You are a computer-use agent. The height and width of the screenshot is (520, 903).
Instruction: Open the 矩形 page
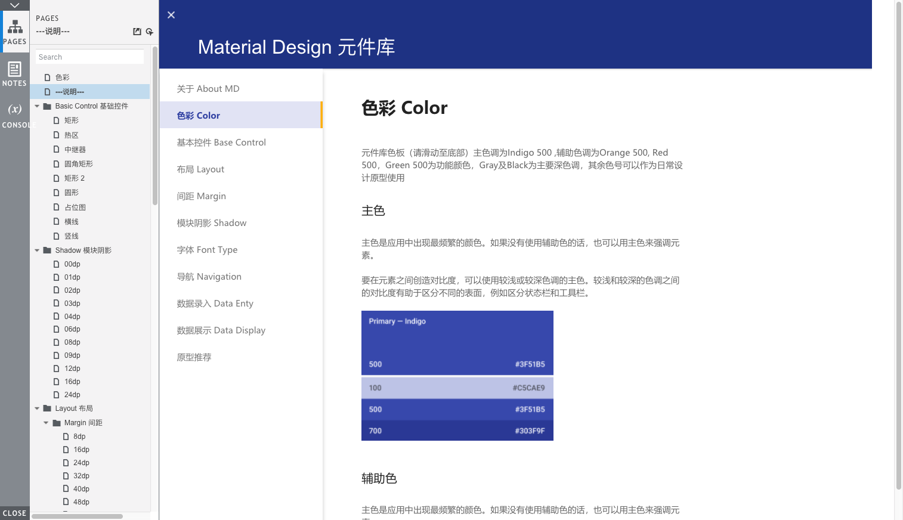71,120
